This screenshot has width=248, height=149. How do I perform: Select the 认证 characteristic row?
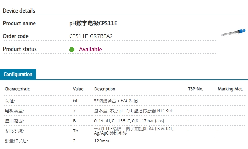point(10,101)
